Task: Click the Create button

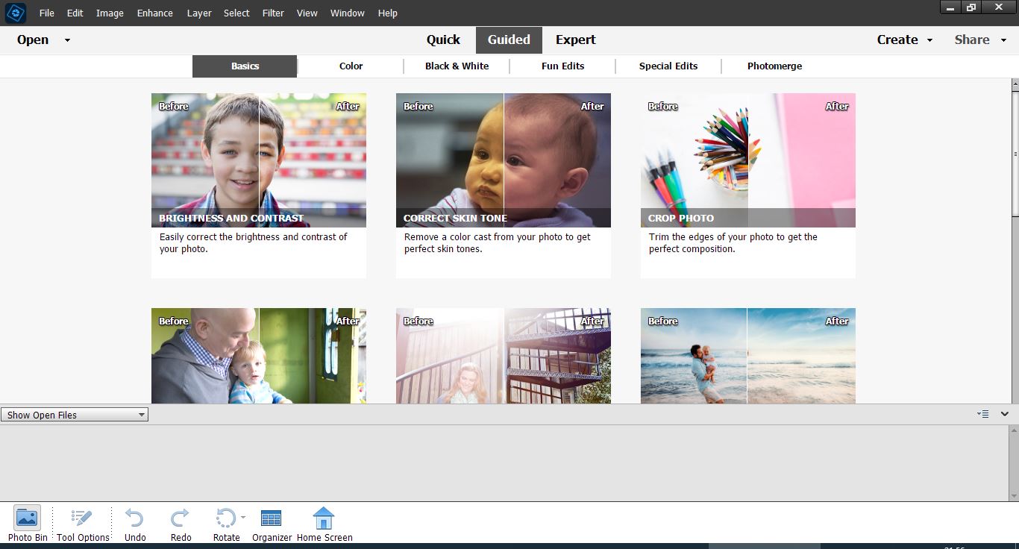Action: (x=897, y=40)
